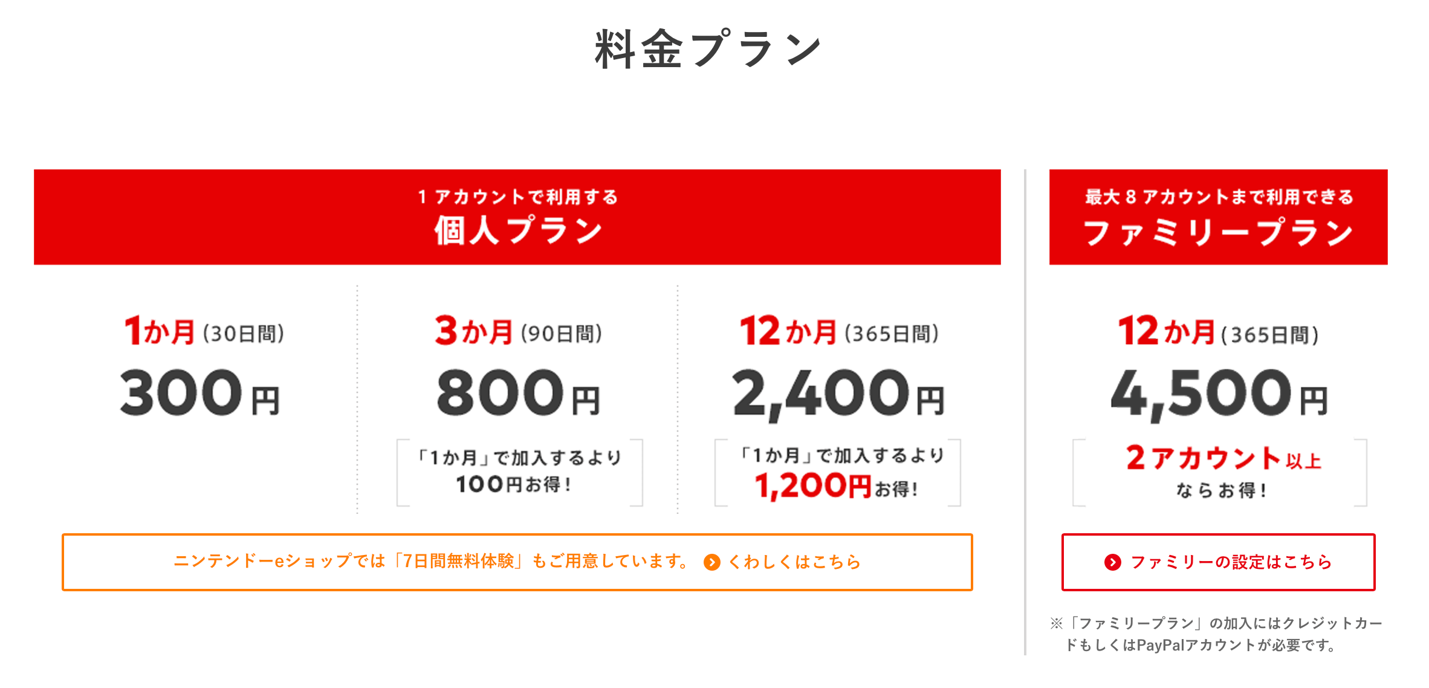Click the orange arrow icon beside くわしくはこちら
The height and width of the screenshot is (688, 1429).
712,563
